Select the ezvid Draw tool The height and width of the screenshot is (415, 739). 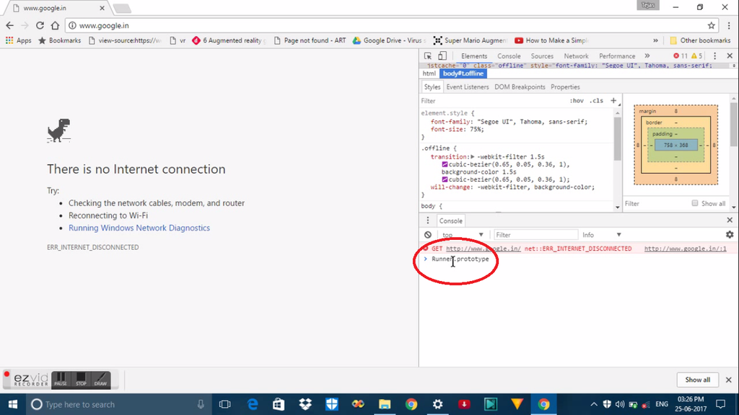(100, 379)
